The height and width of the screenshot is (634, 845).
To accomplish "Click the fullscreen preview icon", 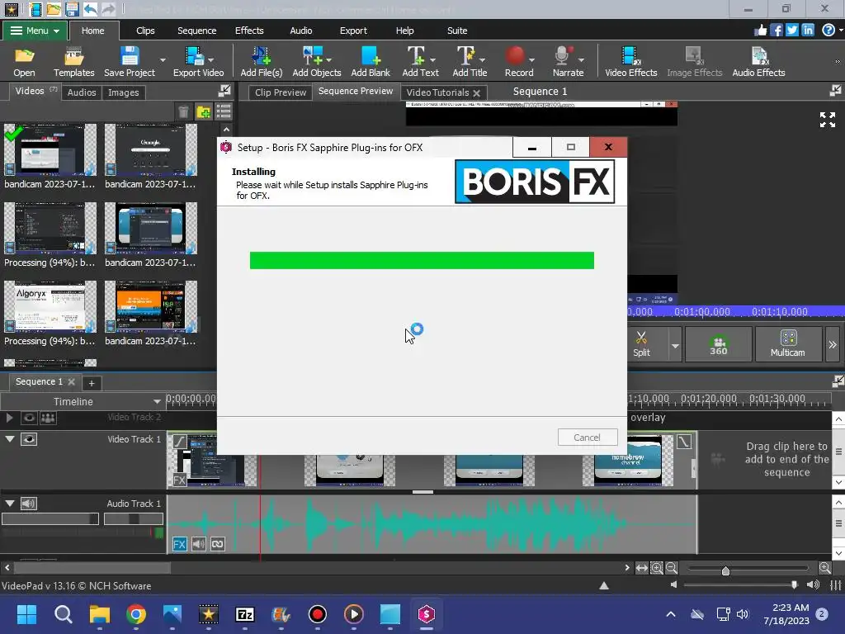I will 827,120.
